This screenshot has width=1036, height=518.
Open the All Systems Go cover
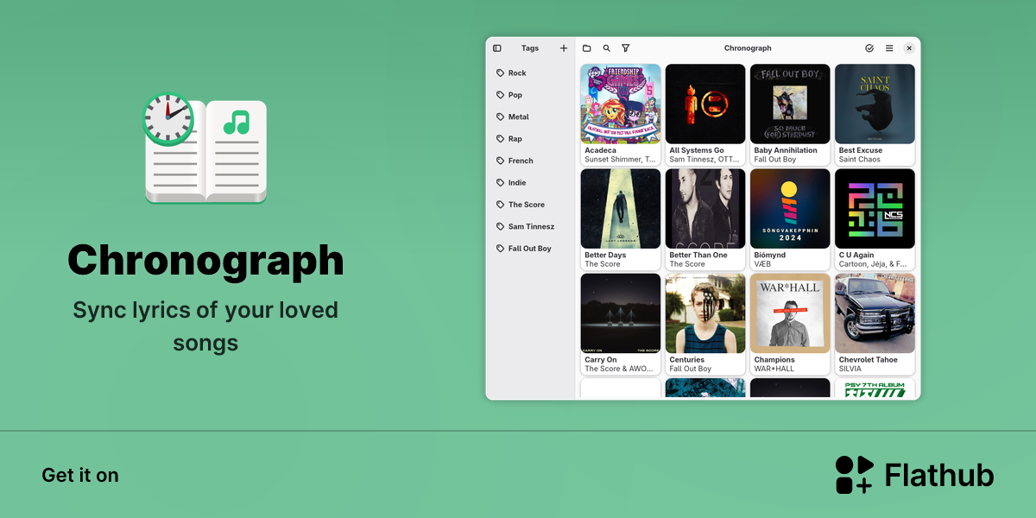coord(705,104)
